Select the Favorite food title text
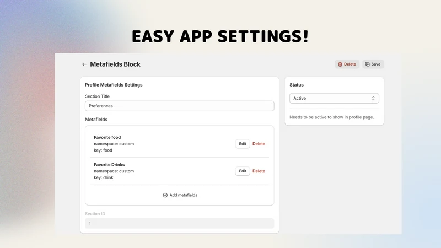The width and height of the screenshot is (441, 248). 107,137
